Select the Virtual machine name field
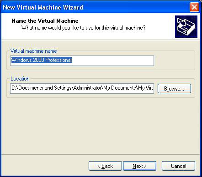The image size is (202, 177). click(x=82, y=61)
